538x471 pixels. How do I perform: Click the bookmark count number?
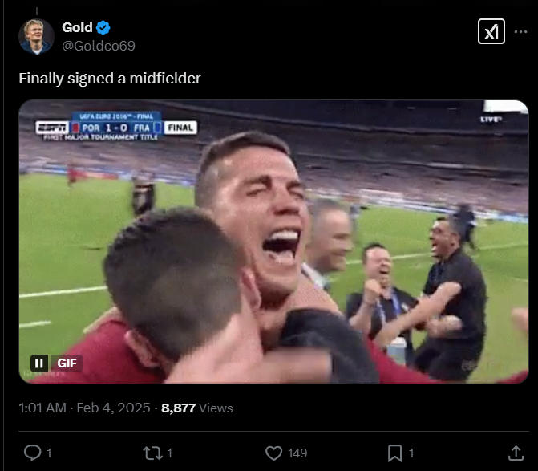(x=412, y=453)
